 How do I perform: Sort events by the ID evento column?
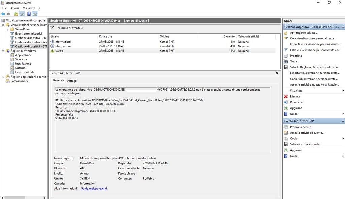click(228, 36)
